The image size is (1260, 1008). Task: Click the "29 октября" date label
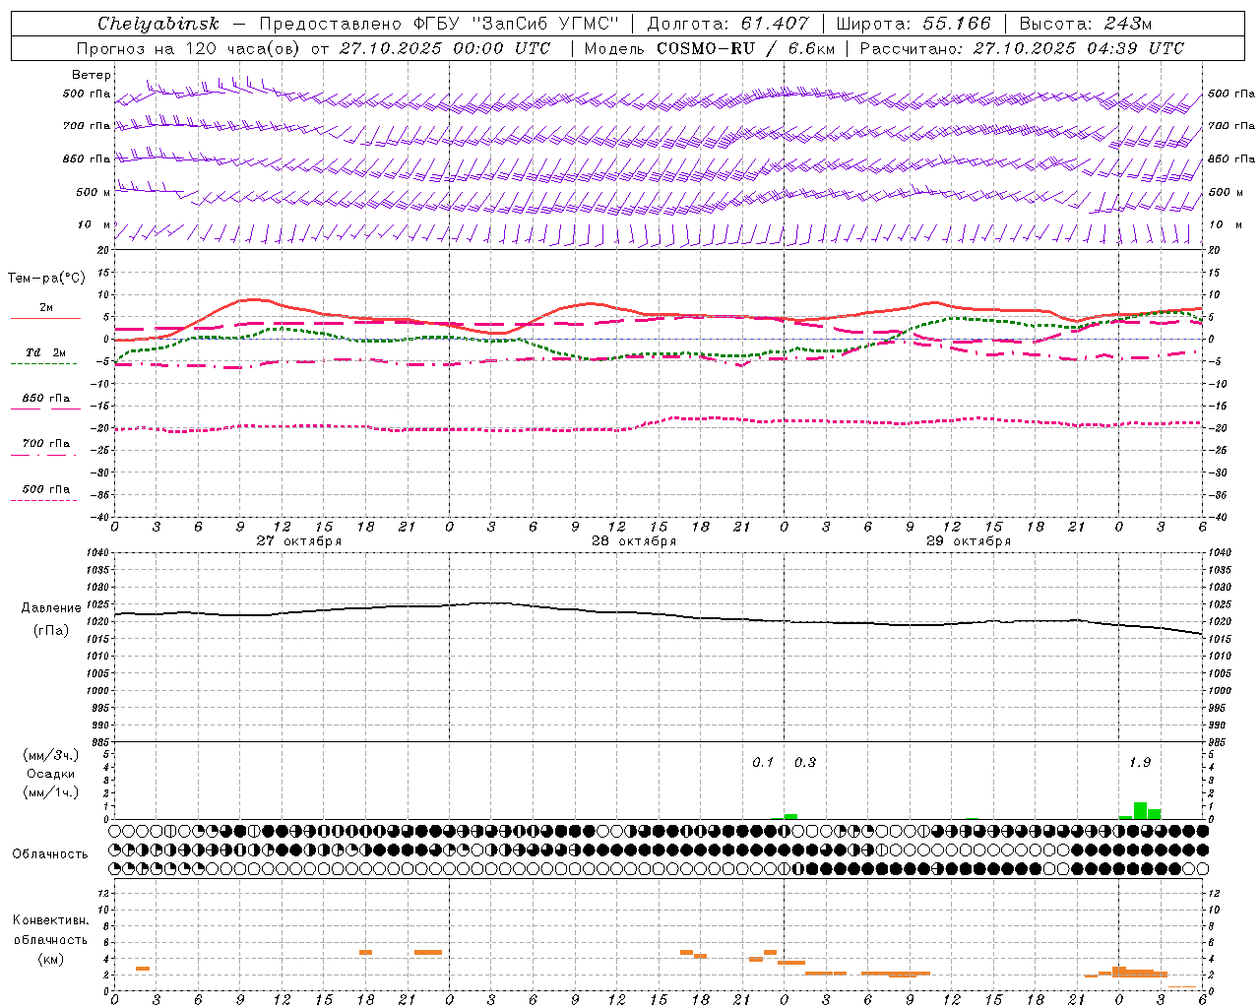pyautogui.click(x=969, y=541)
